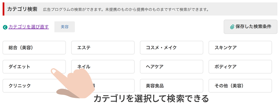Choose the ヘアケア category

(172, 67)
